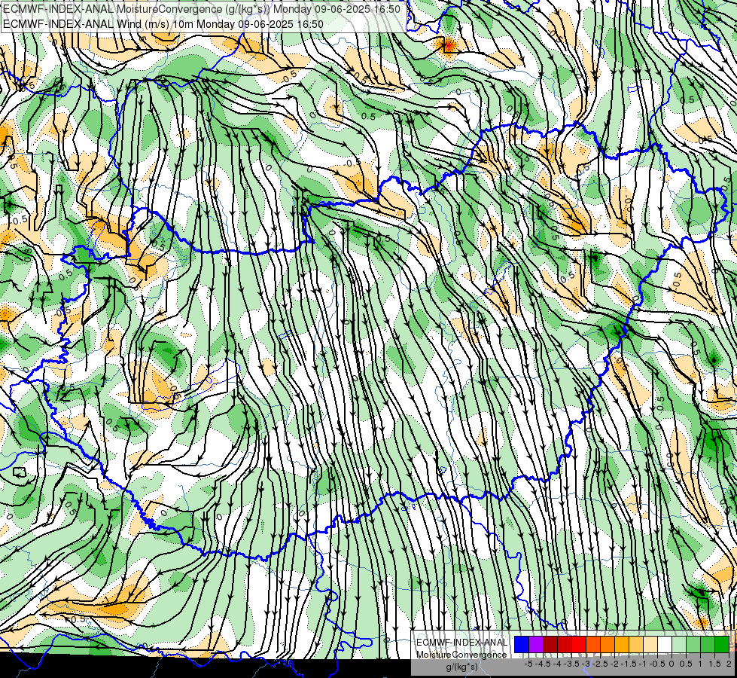Click the pale peach swatch between -1 and -0.5
737x678 pixels.
coord(650,644)
